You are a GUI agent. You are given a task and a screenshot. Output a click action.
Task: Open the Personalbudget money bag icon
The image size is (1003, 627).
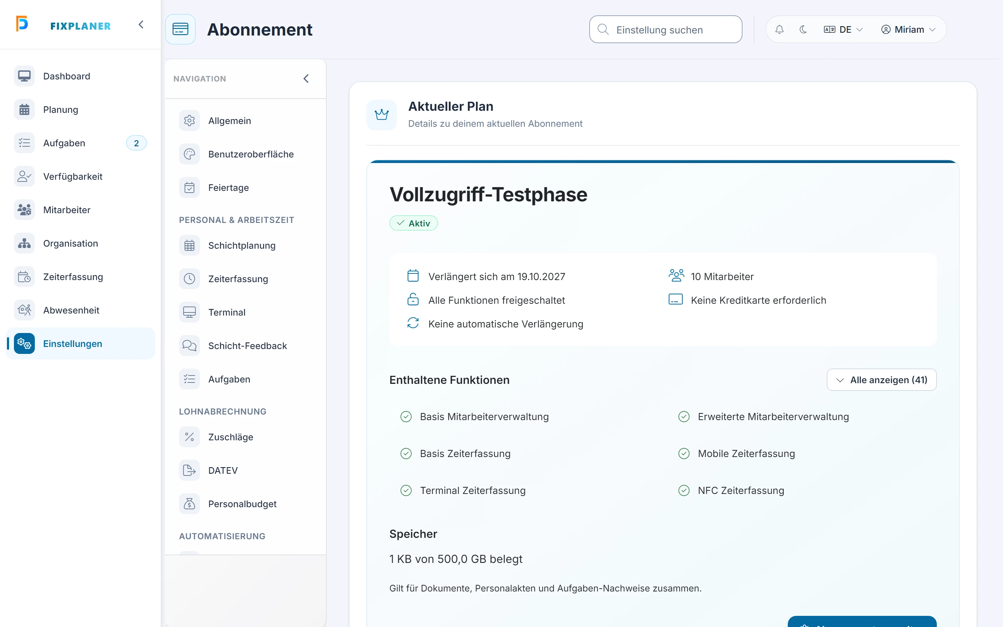click(189, 504)
